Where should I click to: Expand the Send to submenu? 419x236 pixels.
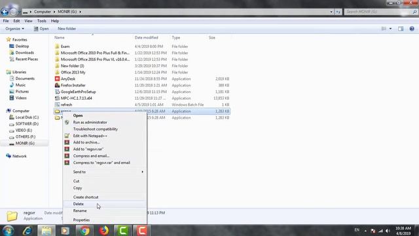(105, 172)
